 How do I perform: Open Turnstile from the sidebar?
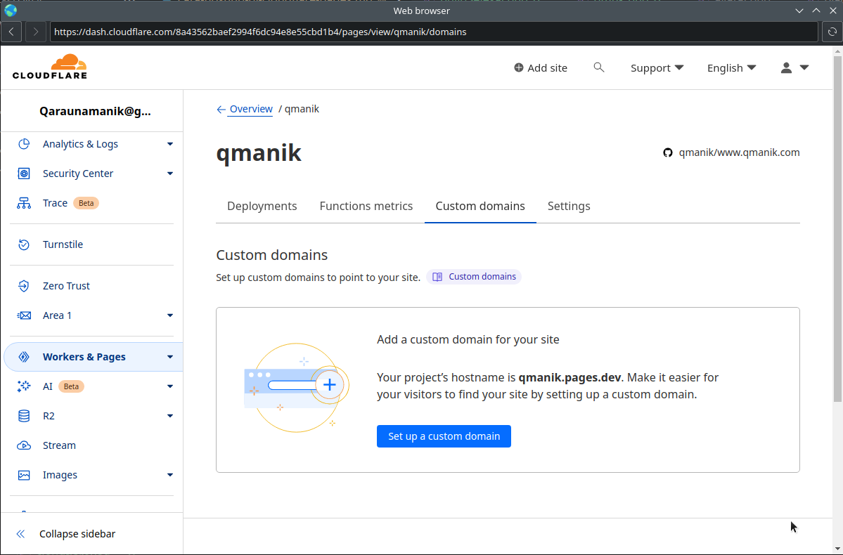click(63, 244)
